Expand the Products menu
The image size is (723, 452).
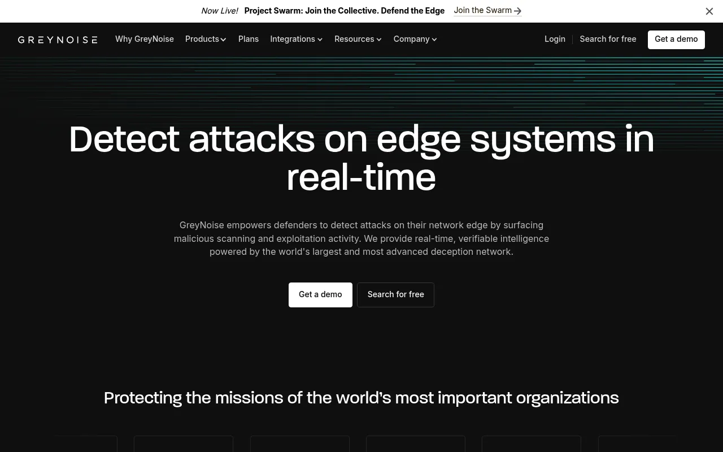[x=206, y=39]
